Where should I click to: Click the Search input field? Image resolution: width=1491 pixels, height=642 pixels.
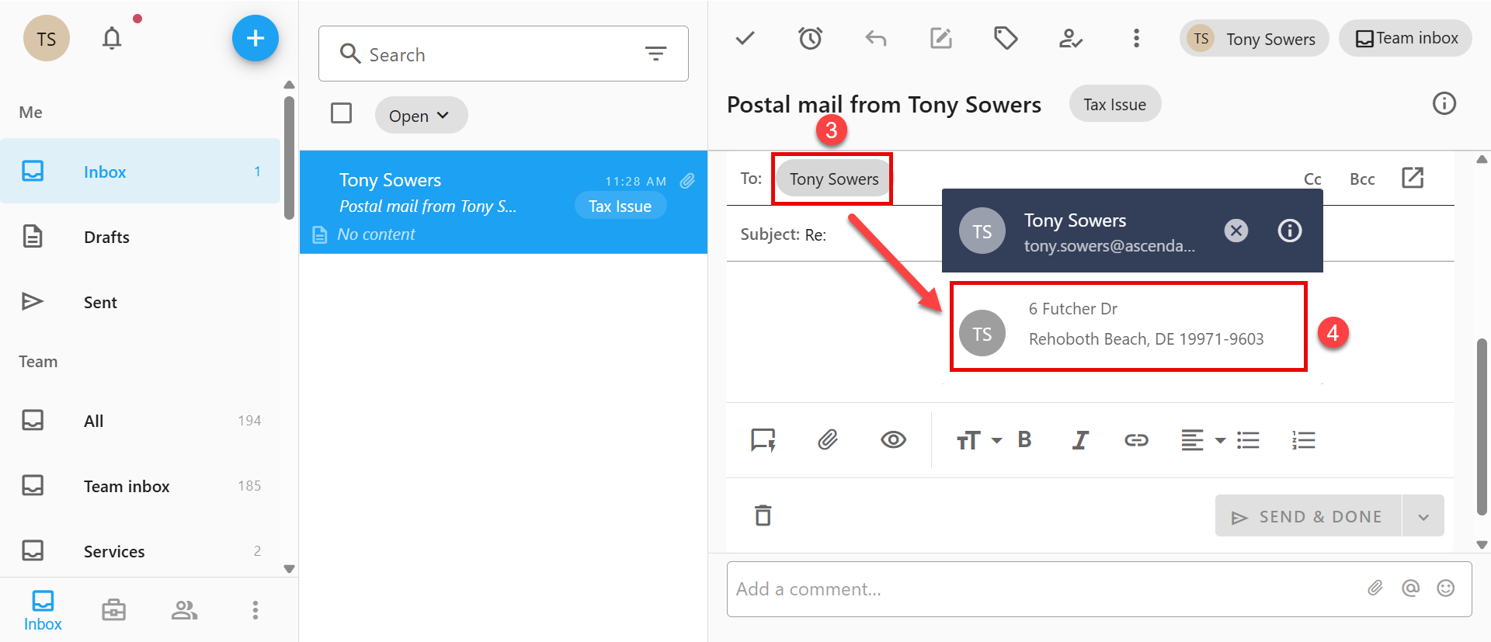click(497, 54)
